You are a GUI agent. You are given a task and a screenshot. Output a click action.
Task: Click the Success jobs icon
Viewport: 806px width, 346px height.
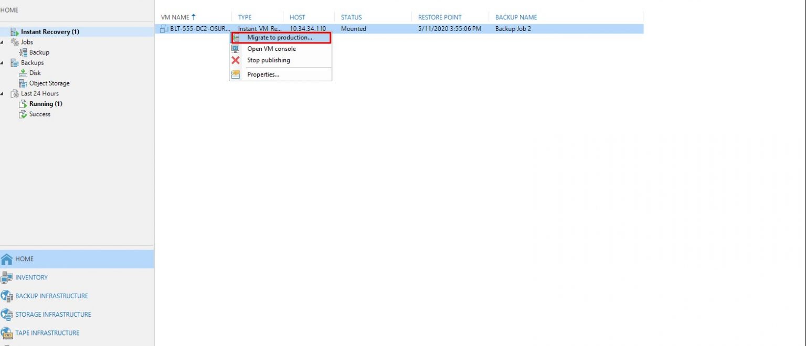tap(23, 114)
